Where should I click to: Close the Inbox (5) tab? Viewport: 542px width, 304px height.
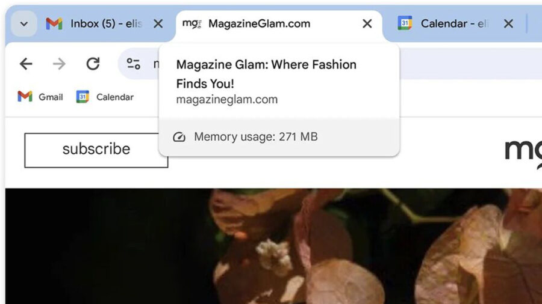coord(158,24)
